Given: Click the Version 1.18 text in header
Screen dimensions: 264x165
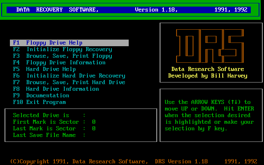Looking at the screenshot, I should (156, 9).
